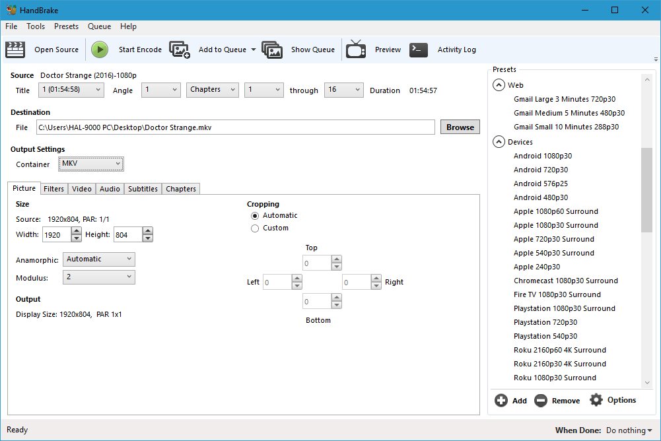Screen dimensions: 661x441
Task: Select the Automatic cropping radio button
Action: click(255, 216)
